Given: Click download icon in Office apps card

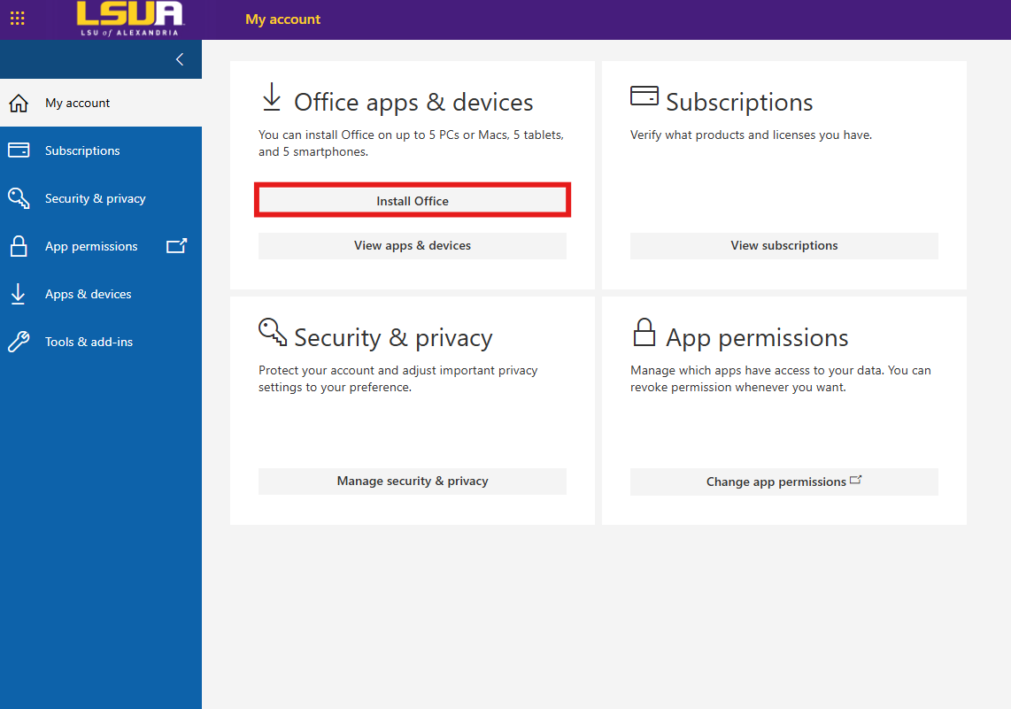Looking at the screenshot, I should [272, 96].
